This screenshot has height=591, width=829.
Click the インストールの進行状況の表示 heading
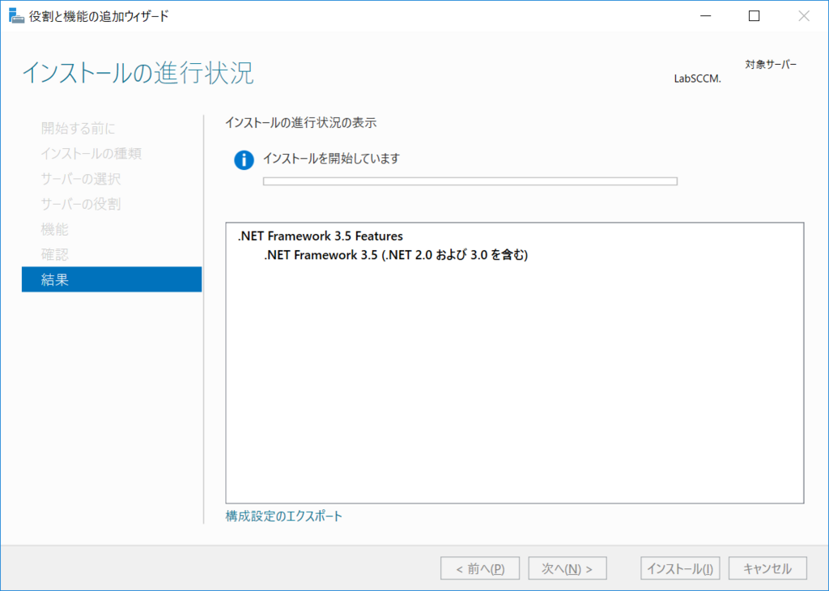pos(301,122)
